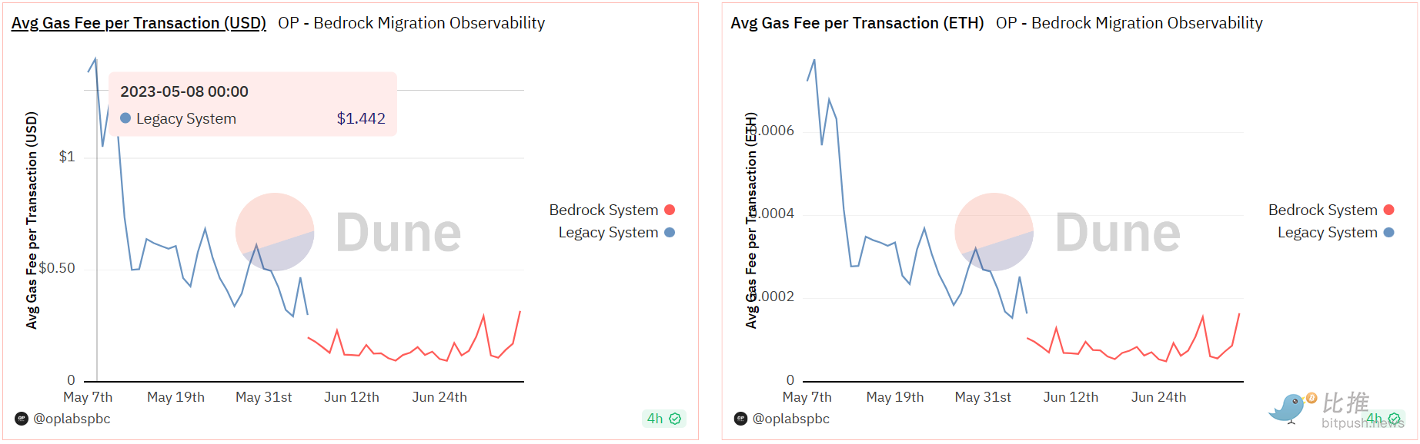Click the Dune logo watermark in ETH chart

pyautogui.click(x=1068, y=232)
